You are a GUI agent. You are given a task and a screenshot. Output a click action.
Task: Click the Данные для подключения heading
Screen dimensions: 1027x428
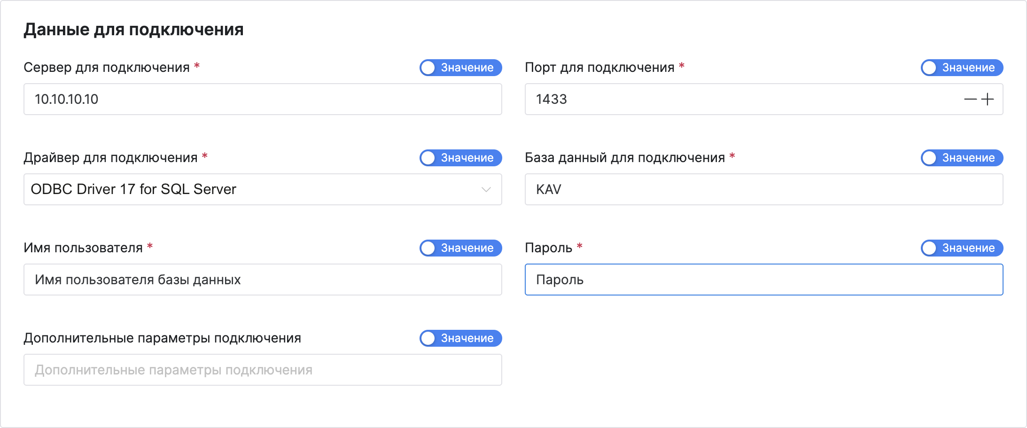[133, 30]
